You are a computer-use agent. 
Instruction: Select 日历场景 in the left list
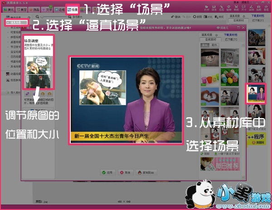click(15, 57)
